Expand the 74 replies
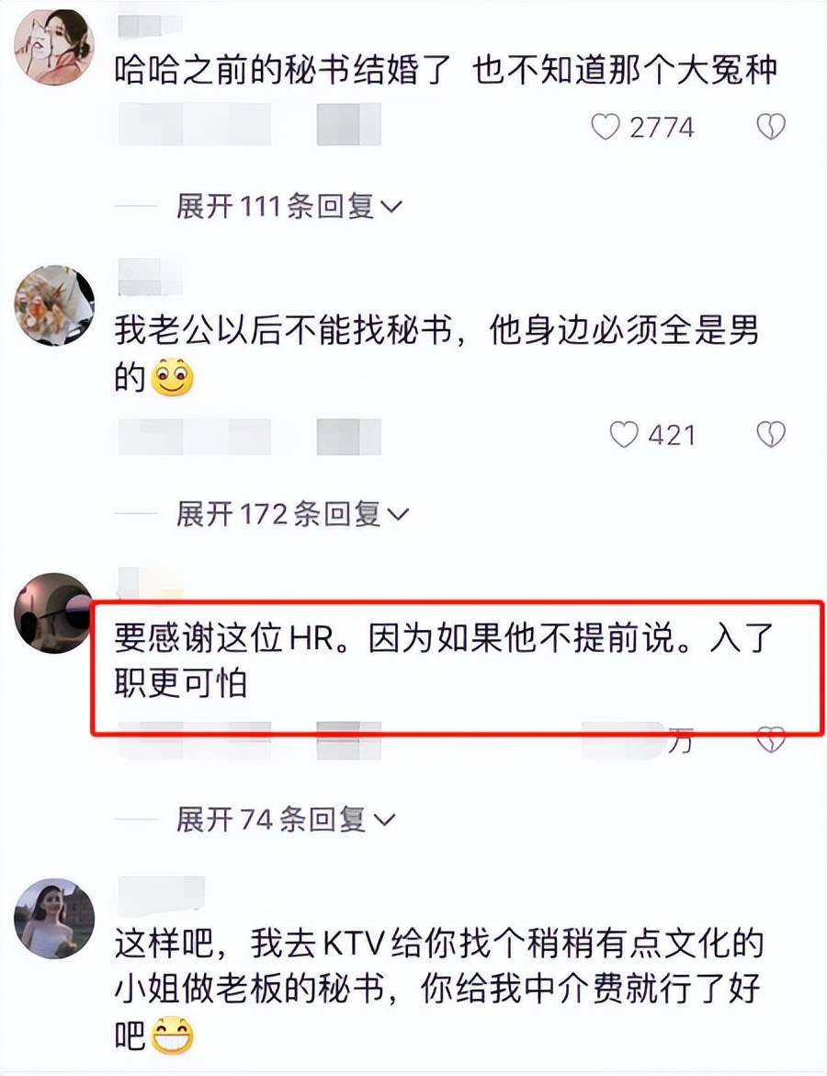This screenshot has height=1076, width=827. pos(285,819)
